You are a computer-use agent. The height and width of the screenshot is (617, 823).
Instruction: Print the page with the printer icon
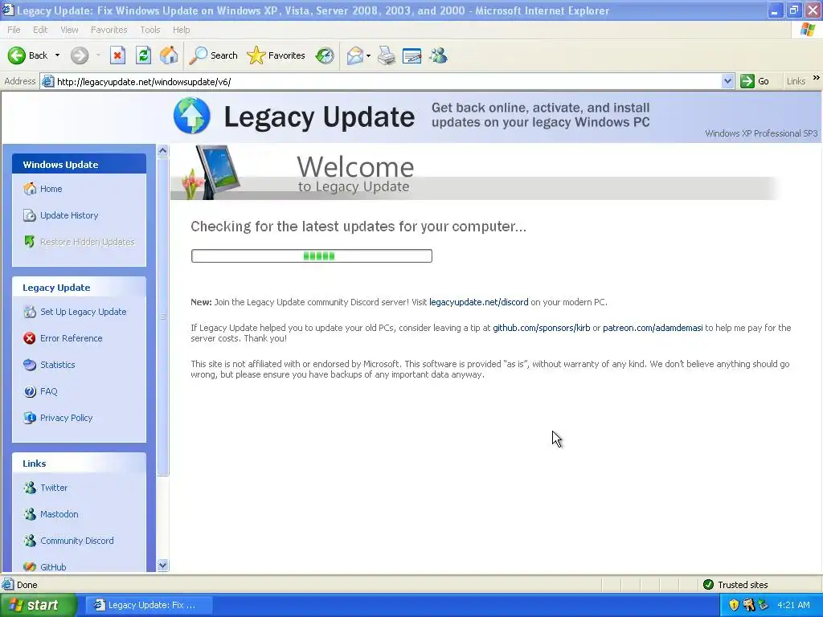coord(387,55)
